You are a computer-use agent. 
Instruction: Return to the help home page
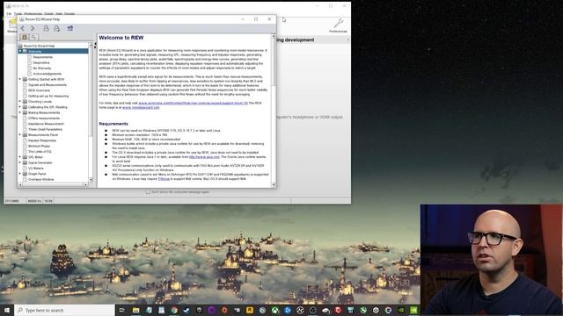coord(70,28)
